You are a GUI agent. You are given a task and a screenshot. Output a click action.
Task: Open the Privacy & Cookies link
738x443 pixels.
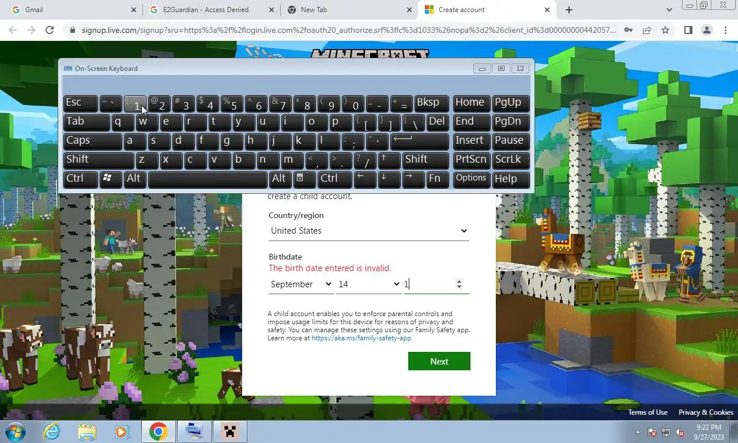(706, 412)
